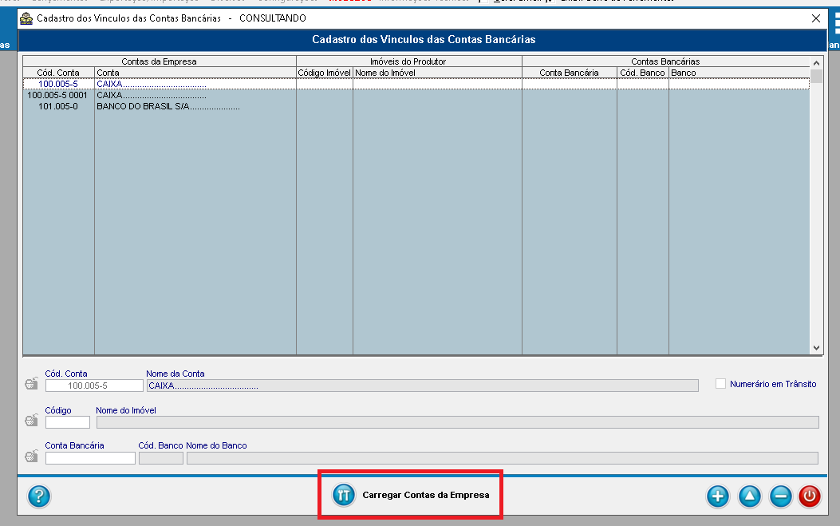The width and height of the screenshot is (840, 526).
Task: Click the Cód. Banco field
Action: pos(160,458)
